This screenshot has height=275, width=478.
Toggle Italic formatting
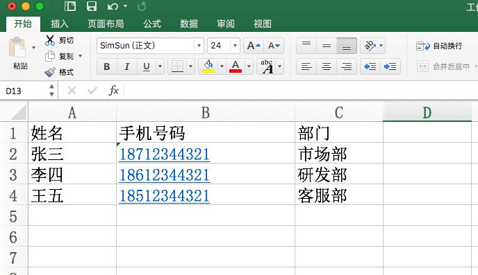pyautogui.click(x=127, y=66)
